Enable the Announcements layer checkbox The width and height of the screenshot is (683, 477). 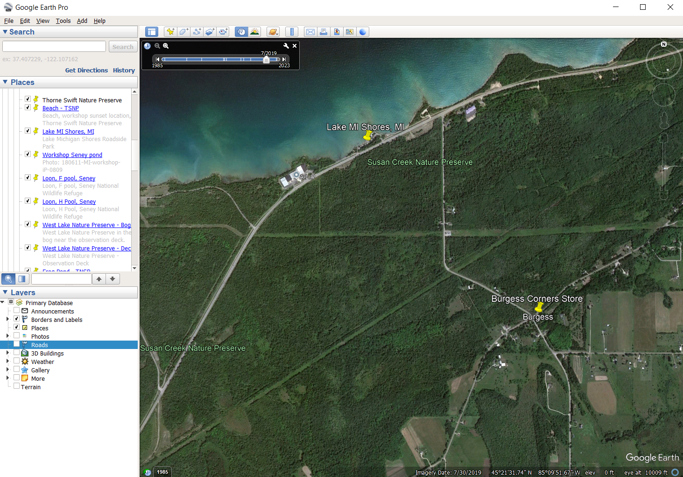pos(16,310)
